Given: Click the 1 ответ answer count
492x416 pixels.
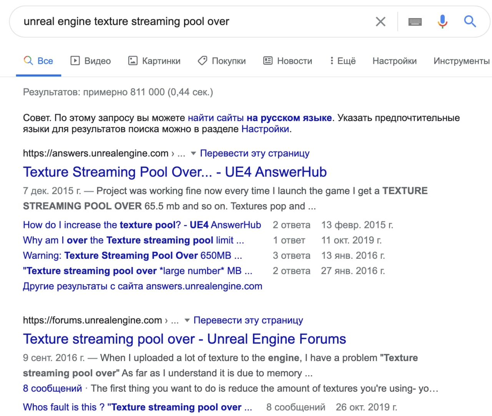Looking at the screenshot, I should click(x=289, y=240).
